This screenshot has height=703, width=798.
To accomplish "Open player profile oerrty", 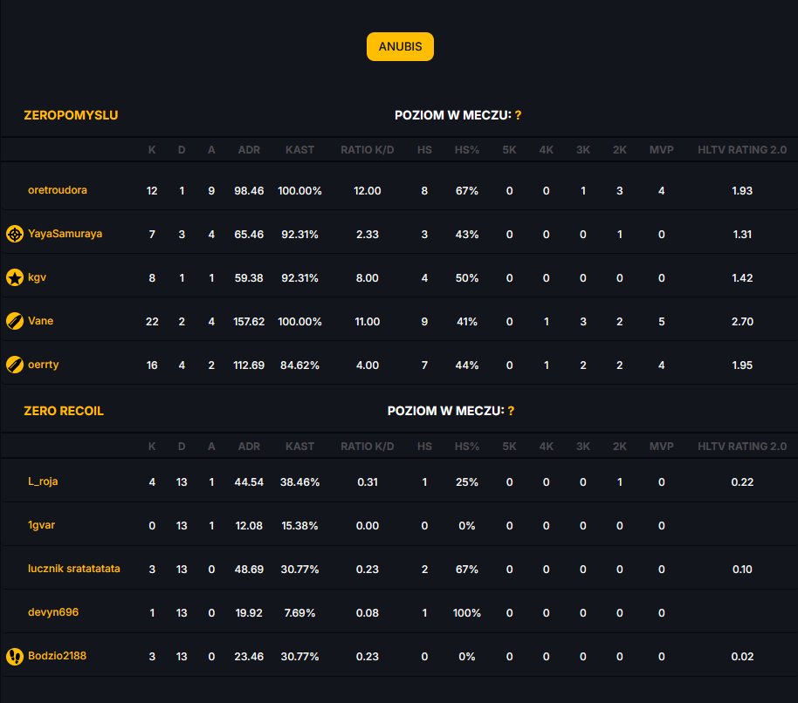I will [44, 365].
